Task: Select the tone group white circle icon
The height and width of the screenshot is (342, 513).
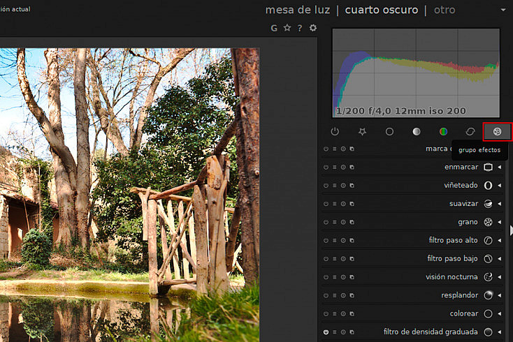Action: (417, 132)
